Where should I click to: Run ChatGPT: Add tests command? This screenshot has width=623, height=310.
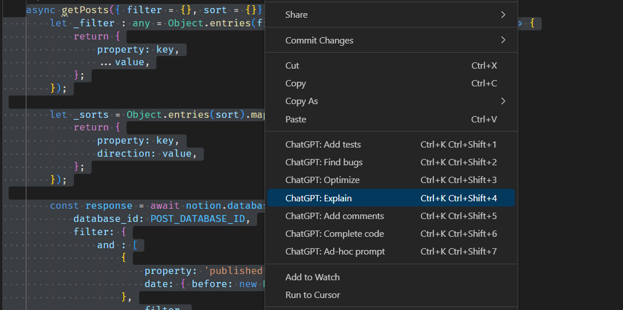[391, 145]
